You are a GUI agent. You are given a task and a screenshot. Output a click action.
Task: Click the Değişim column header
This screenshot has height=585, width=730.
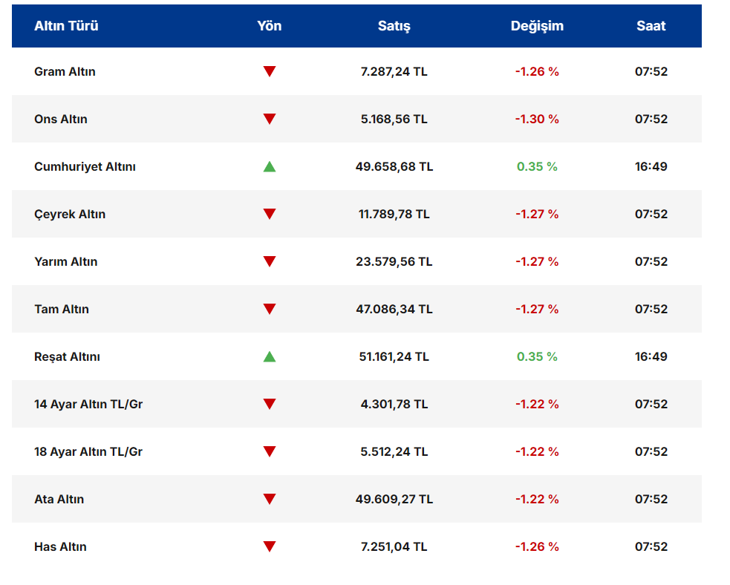click(537, 26)
